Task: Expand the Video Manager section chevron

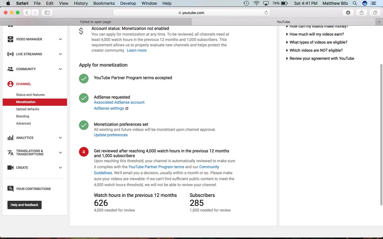Action: coord(60,39)
